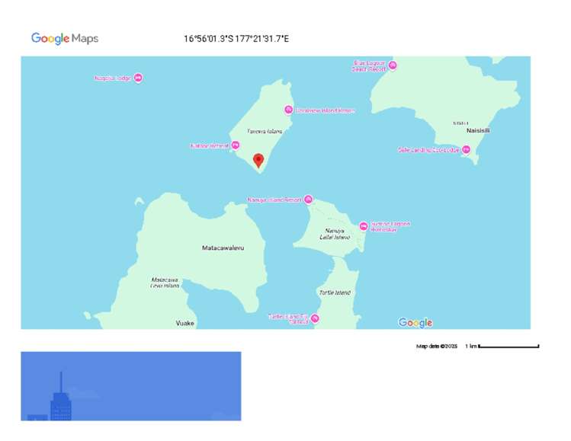Click the Safe Landing Eco Lodge pin
This screenshot has height=441, width=571.
click(x=466, y=149)
